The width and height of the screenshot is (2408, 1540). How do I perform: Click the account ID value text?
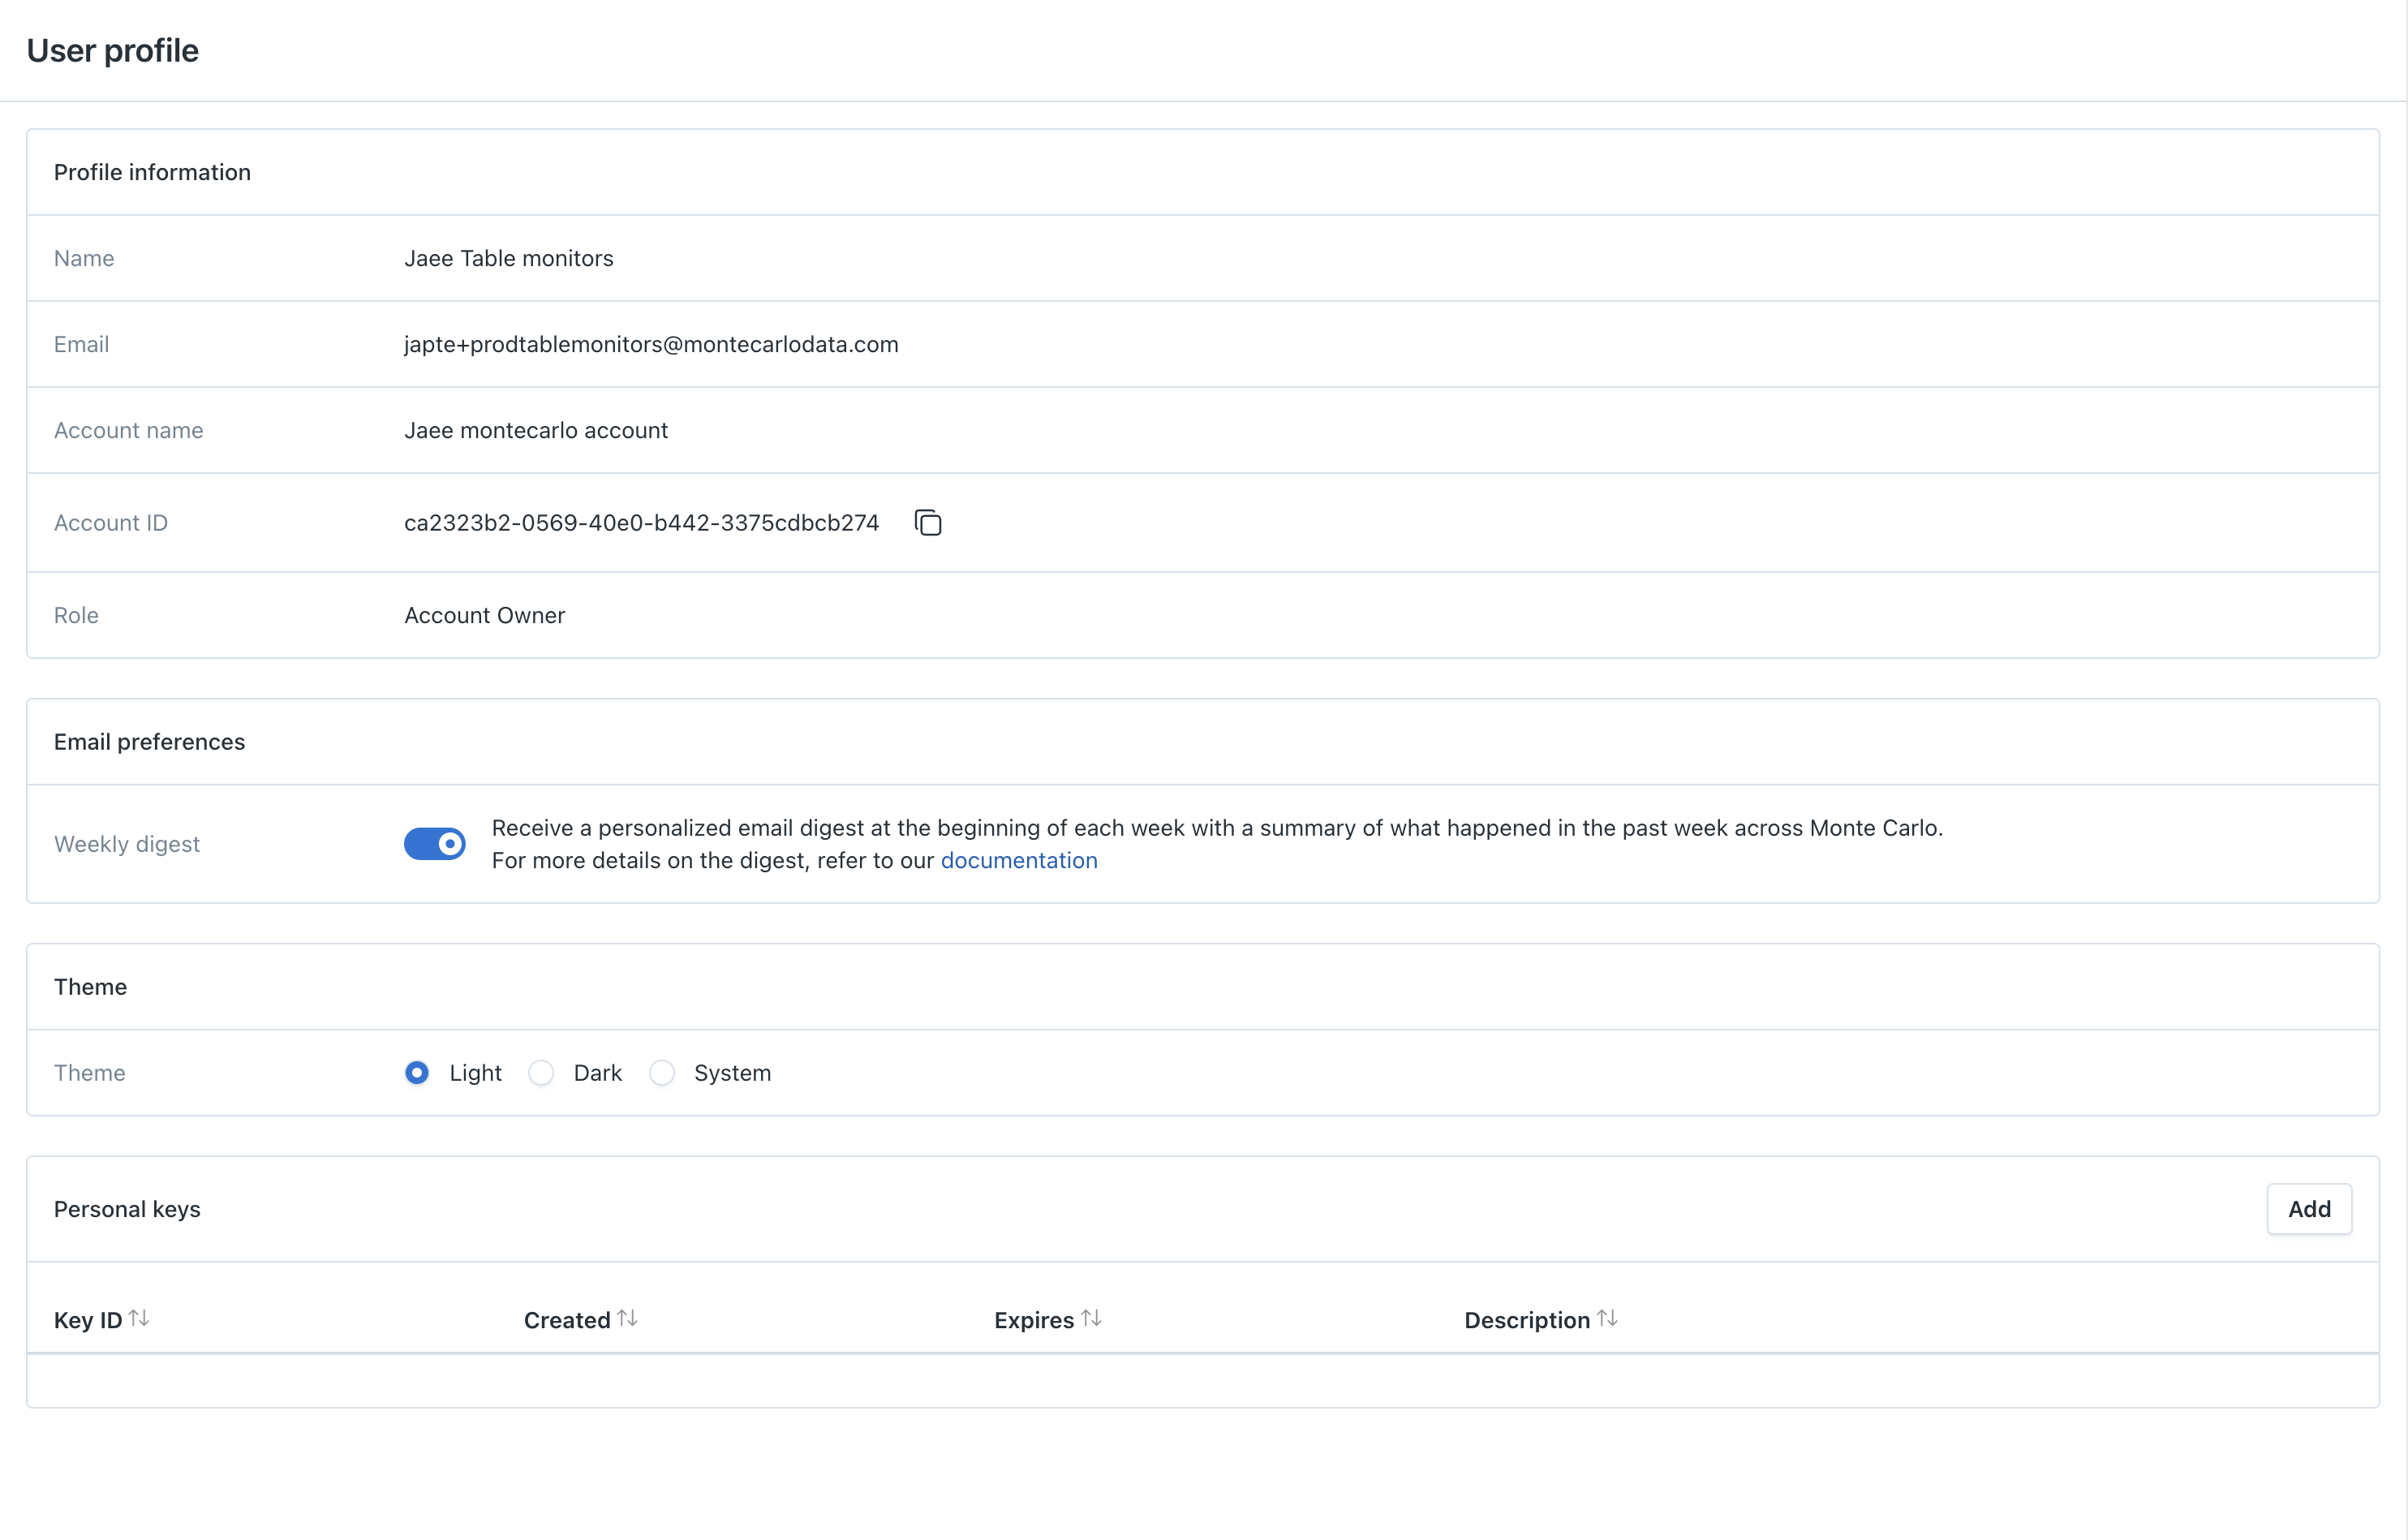tap(641, 523)
